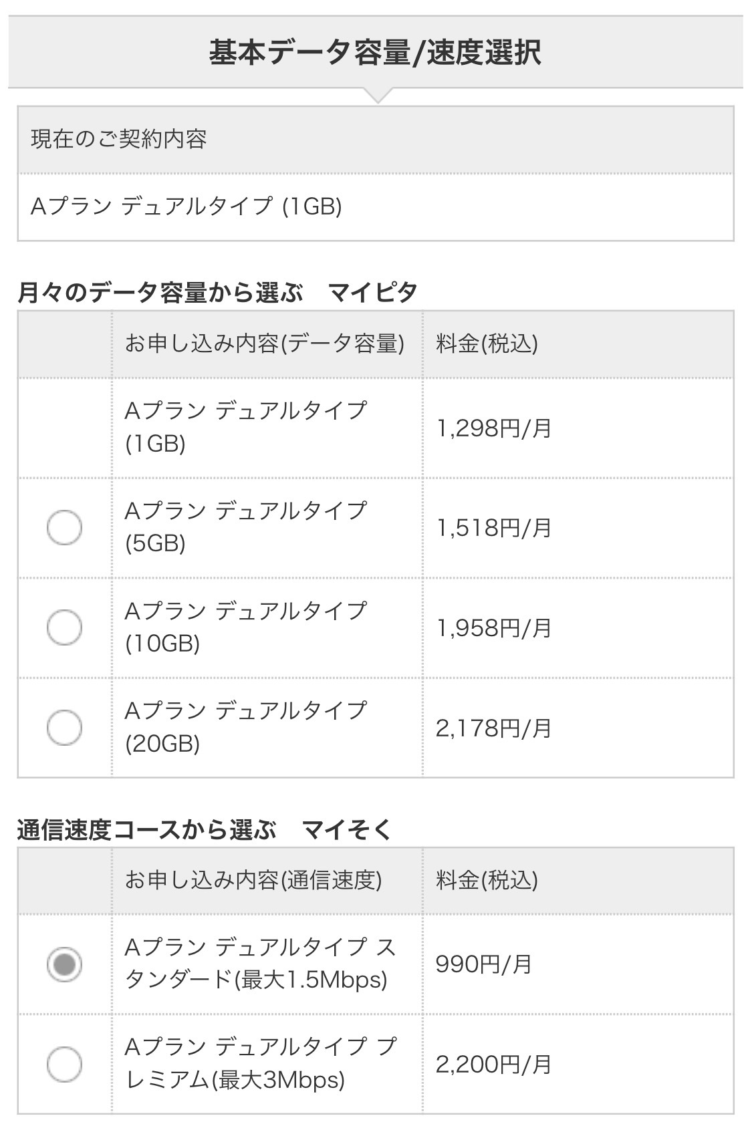Click the 1,518円/月 price
The width and height of the screenshot is (752, 1128).
pos(493,528)
